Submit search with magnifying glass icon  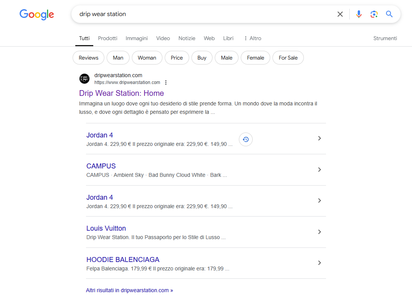[389, 14]
